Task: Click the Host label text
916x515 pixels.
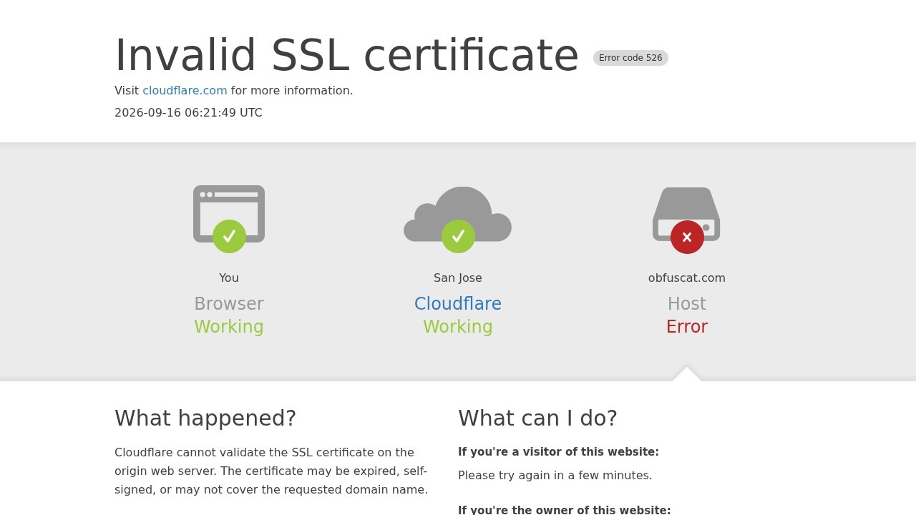Action: [687, 304]
